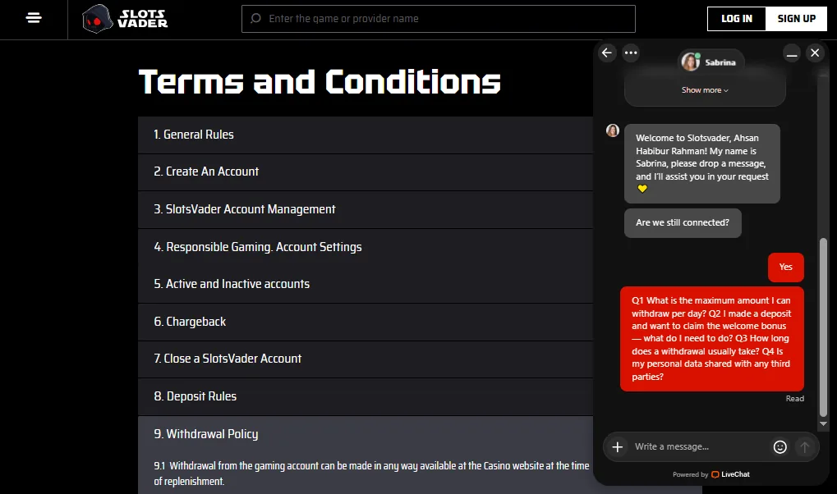837x494 pixels.
Task: Open chat options three-dots menu
Action: click(631, 53)
